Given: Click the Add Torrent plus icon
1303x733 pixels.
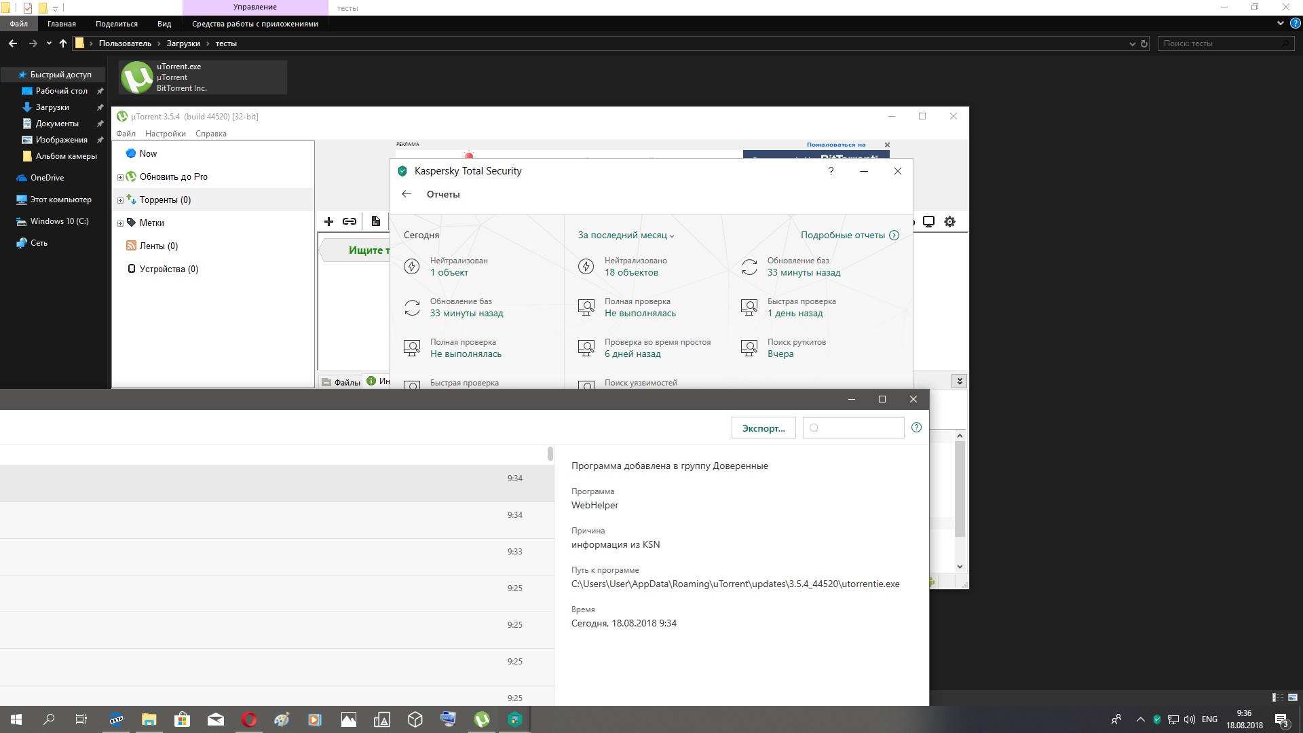Looking at the screenshot, I should pos(328,221).
